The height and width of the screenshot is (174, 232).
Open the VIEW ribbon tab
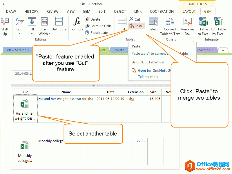pyautogui.click(x=70, y=12)
